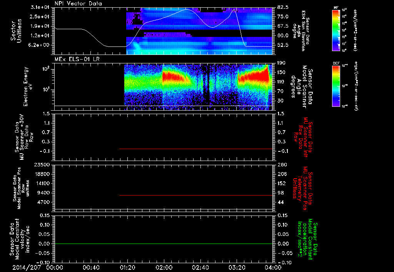Click the 14100 scanner position tick value
This screenshot has width=394, height=272.
click(x=42, y=183)
